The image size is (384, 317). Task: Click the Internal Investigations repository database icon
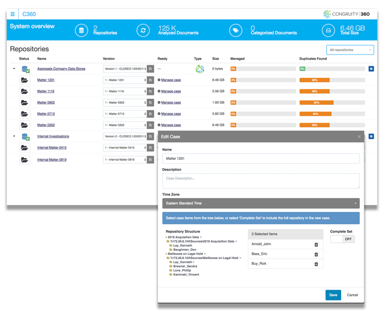tap(25, 137)
